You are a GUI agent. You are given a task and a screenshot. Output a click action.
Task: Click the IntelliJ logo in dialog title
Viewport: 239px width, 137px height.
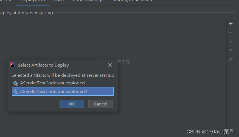point(13,65)
